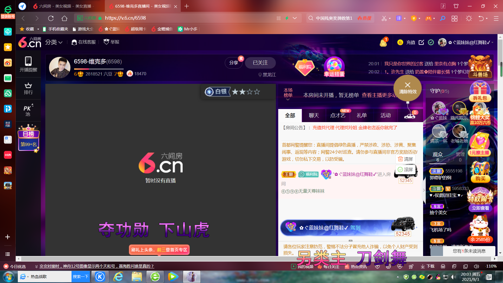Click the gamepad toolbar icon
503x283 pixels.
[428, 18]
